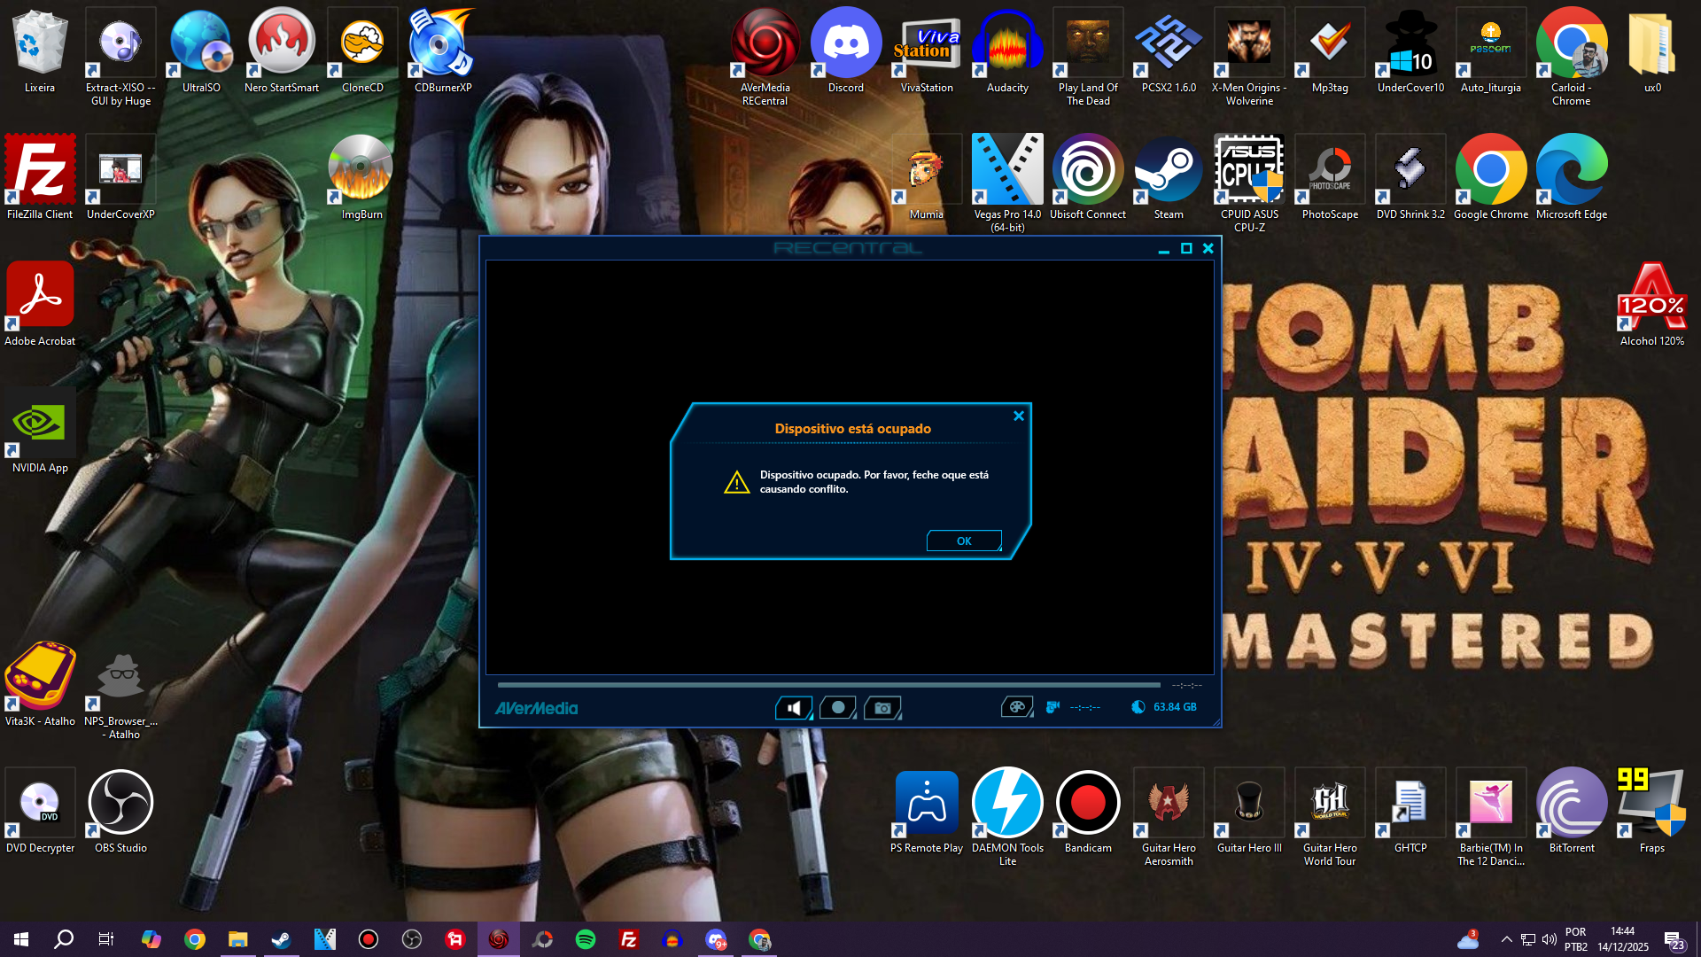
Task: Click the storage space disk icon
Action: coord(1138,707)
